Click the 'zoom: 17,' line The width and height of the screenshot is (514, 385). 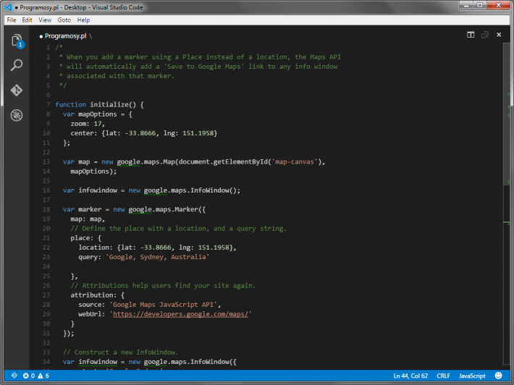(x=88, y=124)
